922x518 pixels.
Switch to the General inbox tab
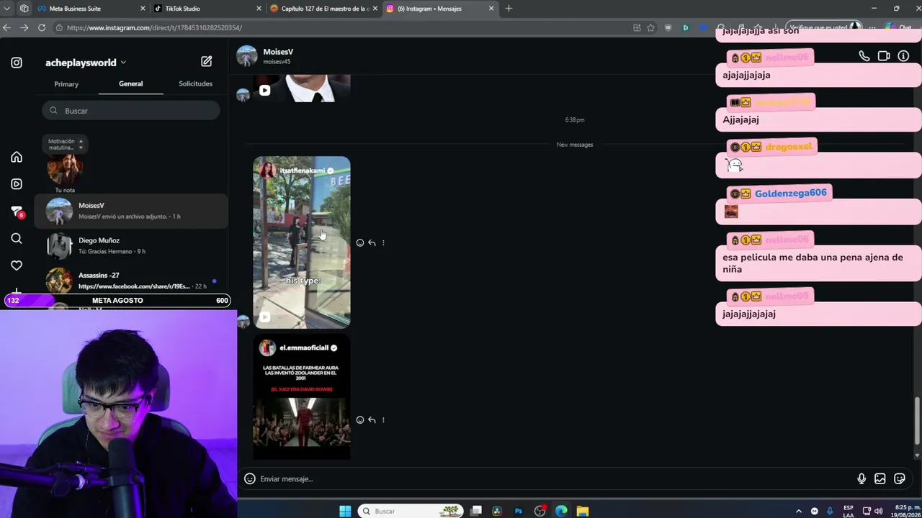point(131,84)
